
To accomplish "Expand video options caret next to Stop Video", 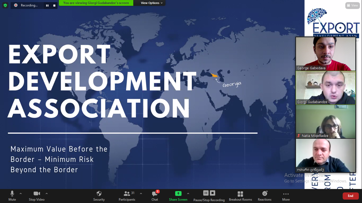I will pos(47,193).
